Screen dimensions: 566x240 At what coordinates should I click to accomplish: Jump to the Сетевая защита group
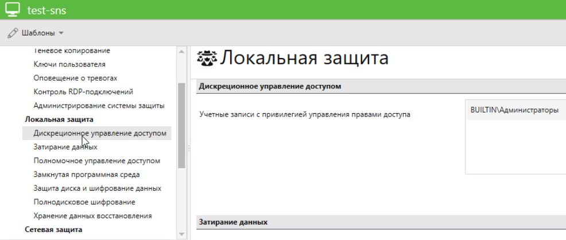point(53,230)
